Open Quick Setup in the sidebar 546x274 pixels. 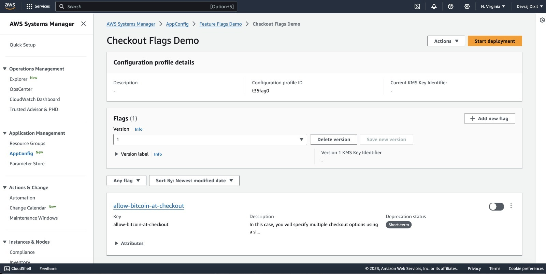23,45
